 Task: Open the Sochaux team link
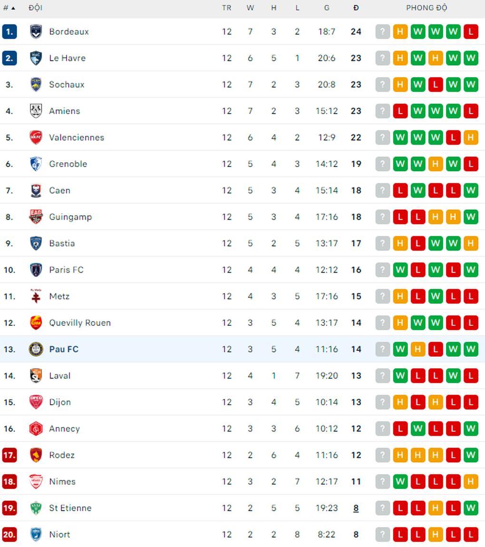(x=67, y=85)
